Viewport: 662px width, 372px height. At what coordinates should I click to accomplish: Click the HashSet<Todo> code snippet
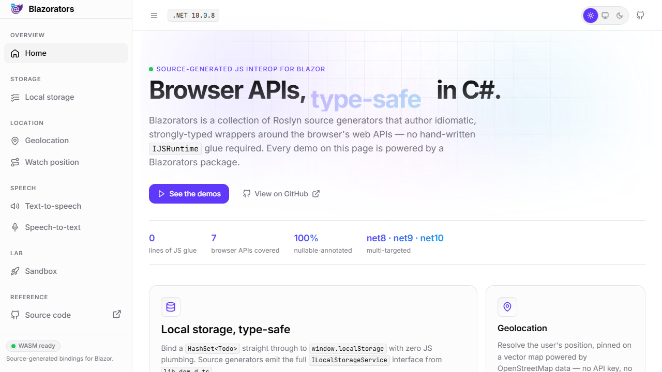click(x=213, y=349)
